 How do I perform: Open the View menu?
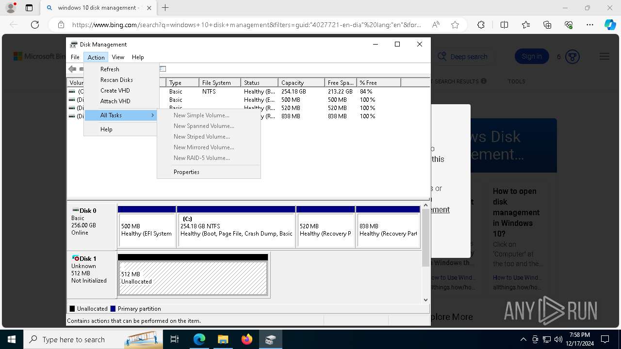(118, 57)
